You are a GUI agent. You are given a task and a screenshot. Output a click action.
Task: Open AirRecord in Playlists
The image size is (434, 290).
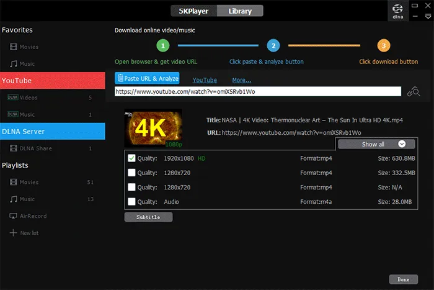click(13, 216)
